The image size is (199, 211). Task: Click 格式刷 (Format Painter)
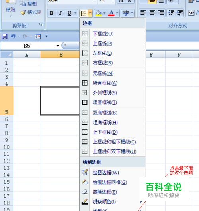(x=31, y=12)
